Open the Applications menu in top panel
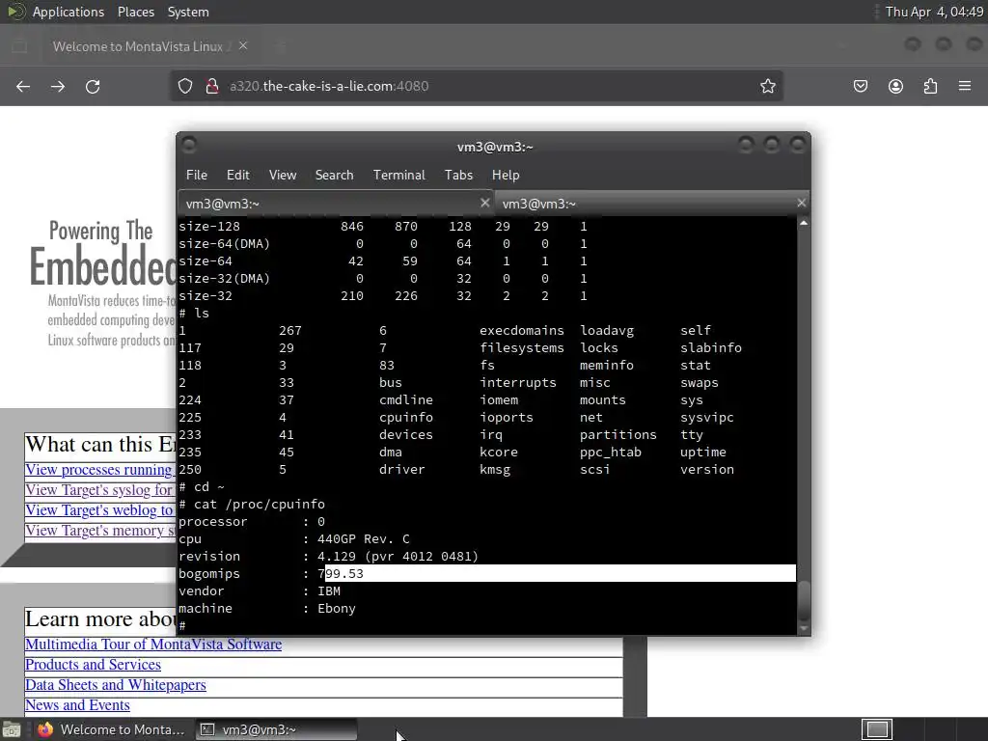 point(69,12)
